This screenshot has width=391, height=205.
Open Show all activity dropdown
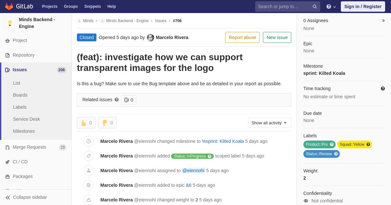point(269,123)
